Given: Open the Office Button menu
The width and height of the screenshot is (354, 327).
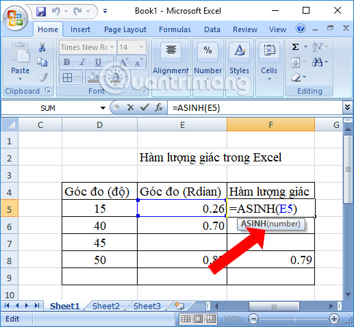Looking at the screenshot, I should (x=15, y=18).
